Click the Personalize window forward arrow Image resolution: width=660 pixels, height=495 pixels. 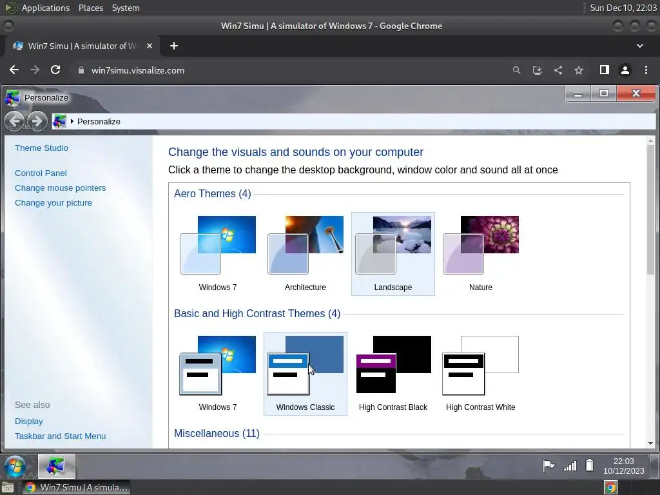[x=37, y=122]
